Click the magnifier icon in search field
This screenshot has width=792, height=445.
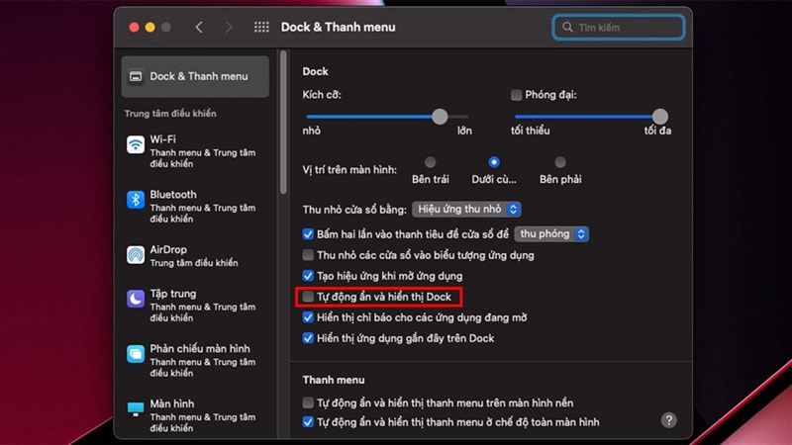coord(567,28)
